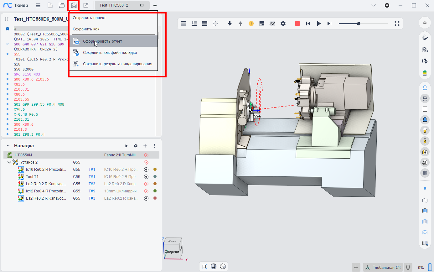Toggle radio marker on Tool T1 row
The image size is (434, 272).
pos(146,177)
